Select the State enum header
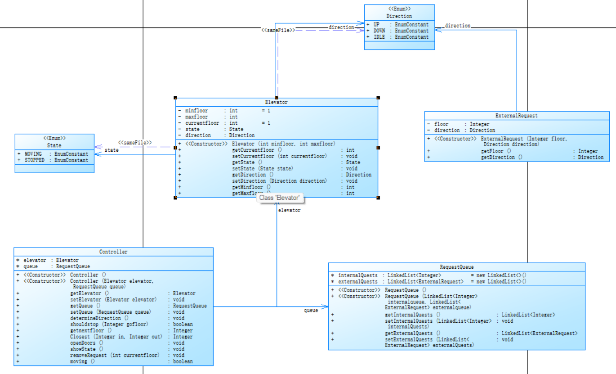The image size is (616, 374). (54, 145)
